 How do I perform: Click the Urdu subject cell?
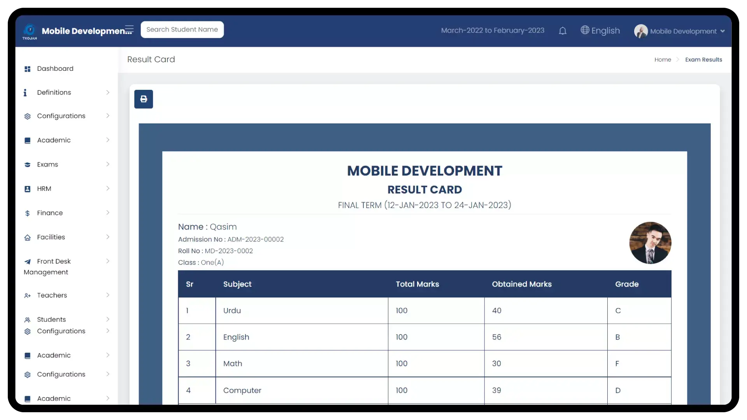click(302, 311)
